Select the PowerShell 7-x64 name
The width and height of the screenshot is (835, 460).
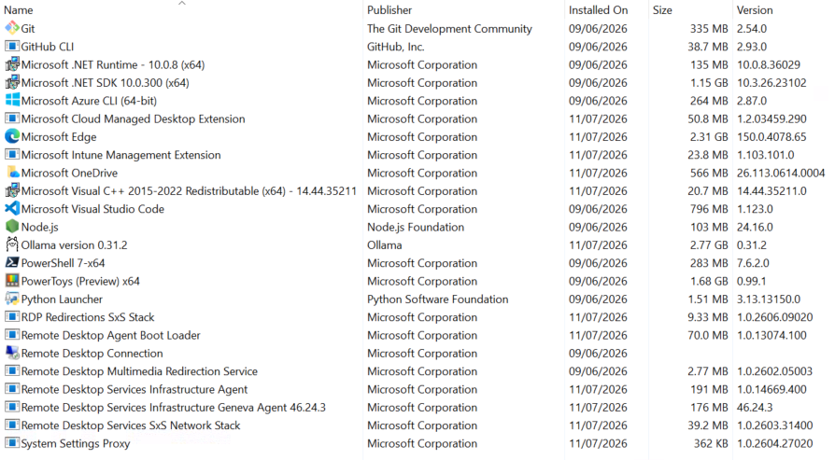click(x=63, y=263)
